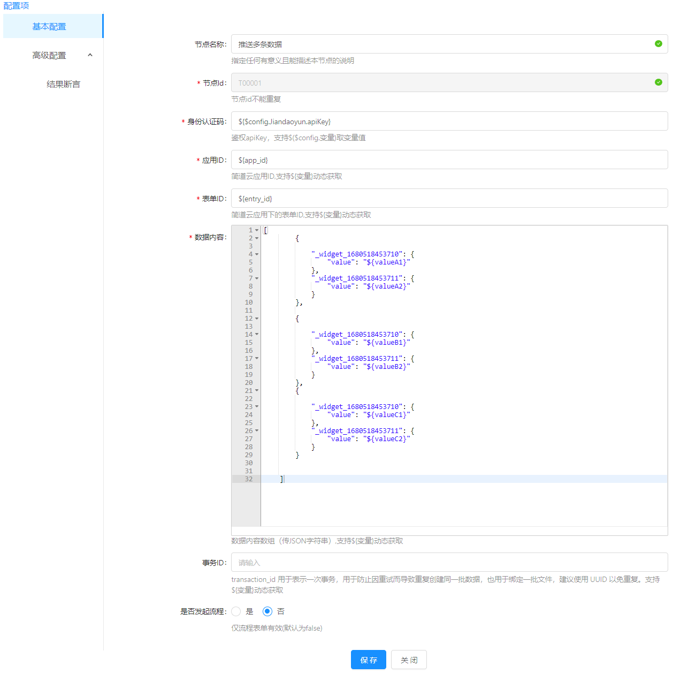
Task: Select 是 radio for 是否发起流程
Action: [236, 611]
